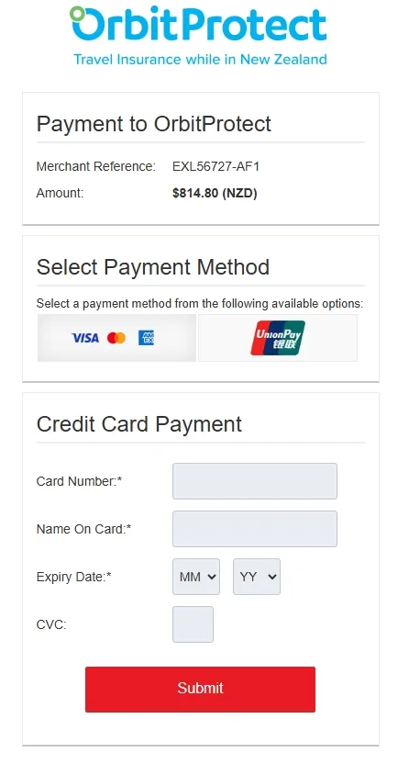This screenshot has width=398, height=764.
Task: Focus the Name On Card field
Action: (254, 529)
